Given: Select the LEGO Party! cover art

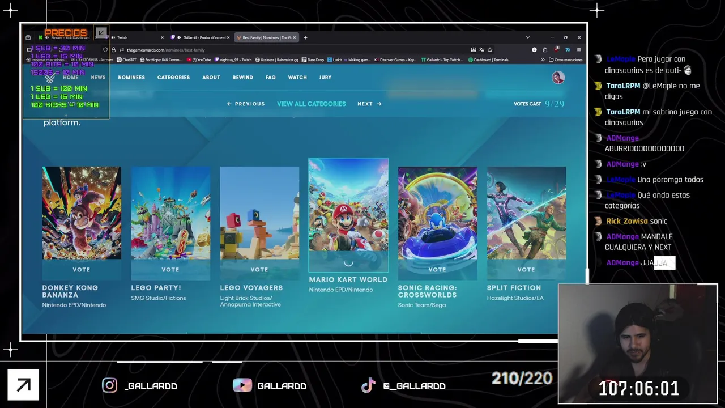Looking at the screenshot, I should pyautogui.click(x=170, y=212).
